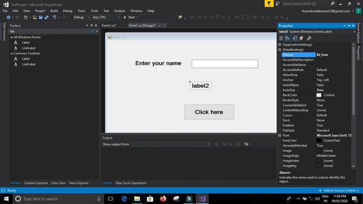The width and height of the screenshot is (363, 204).
Task: Click the Open File folder icon
Action: point(35,18)
